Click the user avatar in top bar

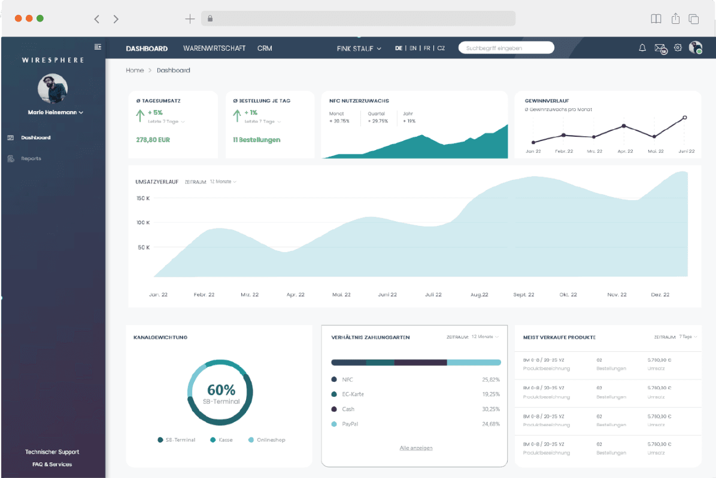695,48
